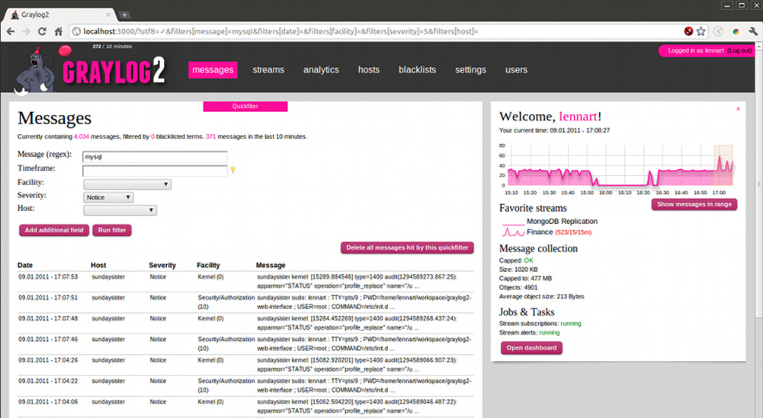Viewport: 763px width, 418px height.
Task: Open the message dated 09.01.2011 - 17:04:22
Action: (x=245, y=386)
